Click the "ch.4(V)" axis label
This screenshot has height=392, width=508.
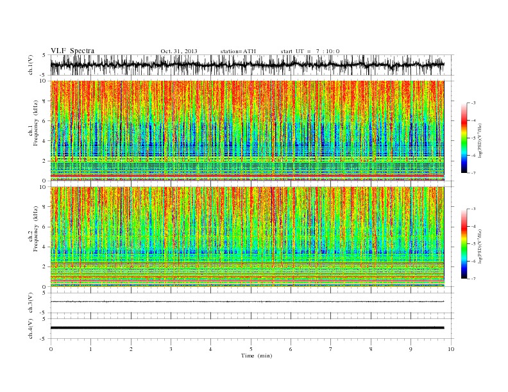[31, 329]
